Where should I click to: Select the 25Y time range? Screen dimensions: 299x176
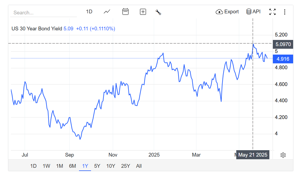(x=125, y=166)
